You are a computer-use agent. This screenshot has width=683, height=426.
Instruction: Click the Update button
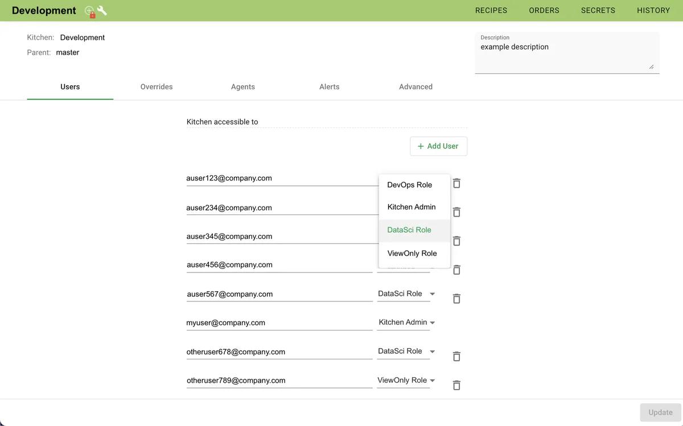[x=660, y=412]
